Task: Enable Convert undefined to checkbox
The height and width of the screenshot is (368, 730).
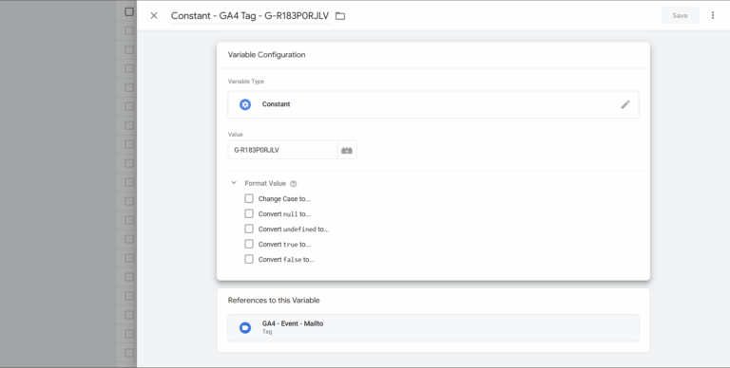Action: coord(249,230)
